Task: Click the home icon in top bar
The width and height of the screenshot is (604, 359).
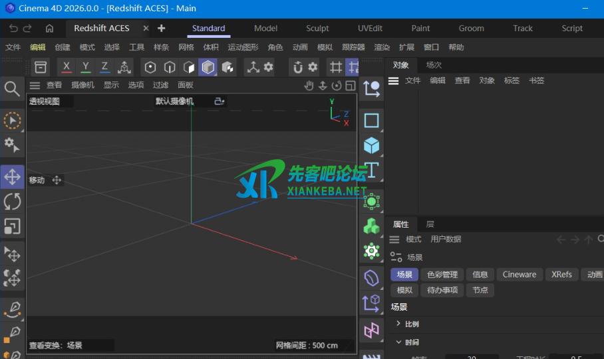Action: coord(49,29)
